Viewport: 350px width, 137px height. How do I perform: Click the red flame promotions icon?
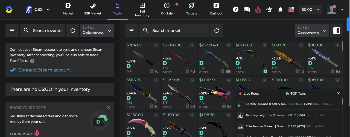point(258,10)
